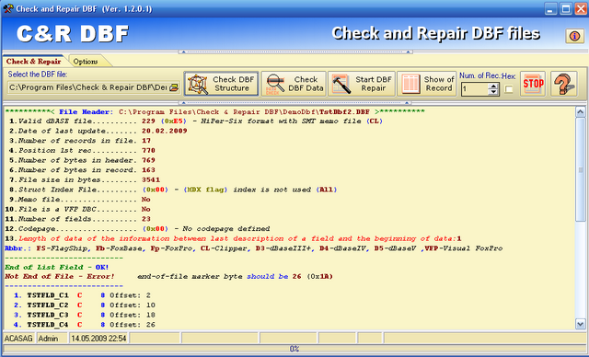The image size is (589, 357).
Task: Click the scrollbar up arrow
Action: tap(581, 111)
